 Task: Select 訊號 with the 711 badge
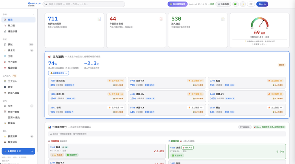[x=18, y=45]
